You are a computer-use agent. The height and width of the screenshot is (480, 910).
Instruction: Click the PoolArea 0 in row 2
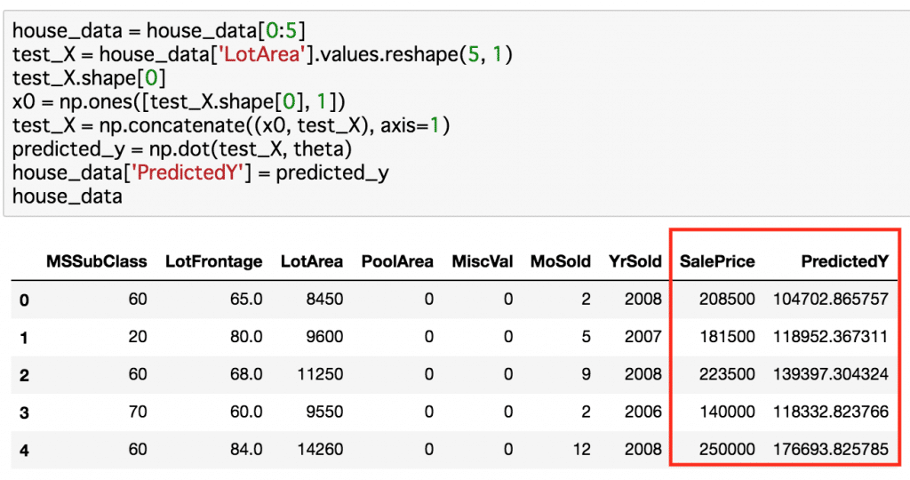(x=429, y=374)
